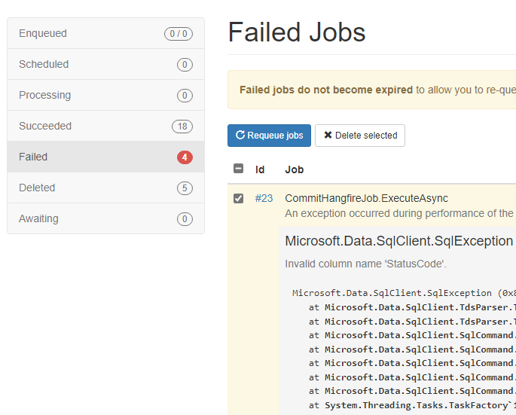Viewport: 516px width, 415px height.
Task: Open job #23 details link
Action: click(264, 198)
